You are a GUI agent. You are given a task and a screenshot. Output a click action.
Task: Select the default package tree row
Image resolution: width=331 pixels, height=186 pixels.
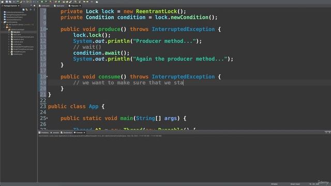16,30
